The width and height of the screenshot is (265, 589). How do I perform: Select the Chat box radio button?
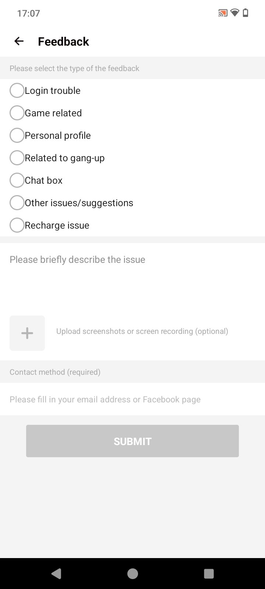(x=17, y=180)
